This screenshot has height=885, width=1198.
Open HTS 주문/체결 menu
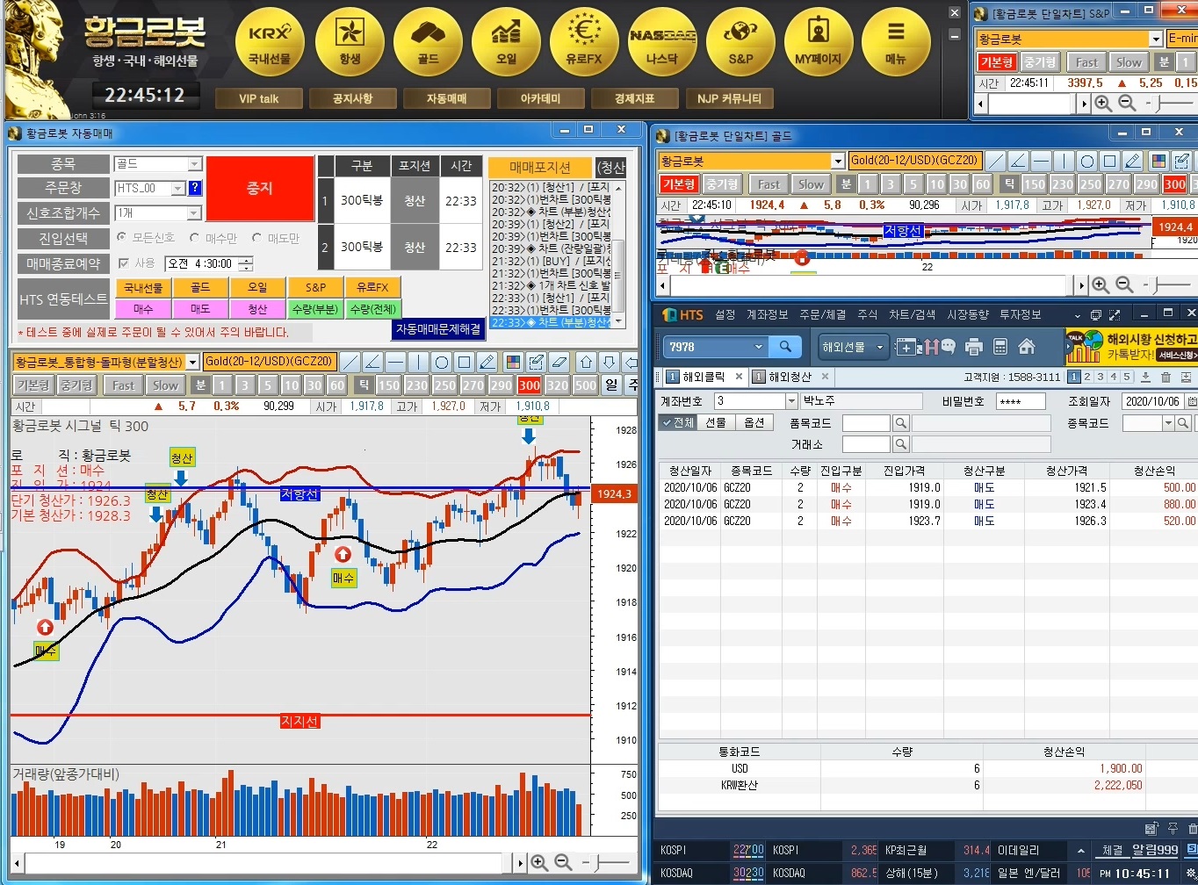click(822, 314)
